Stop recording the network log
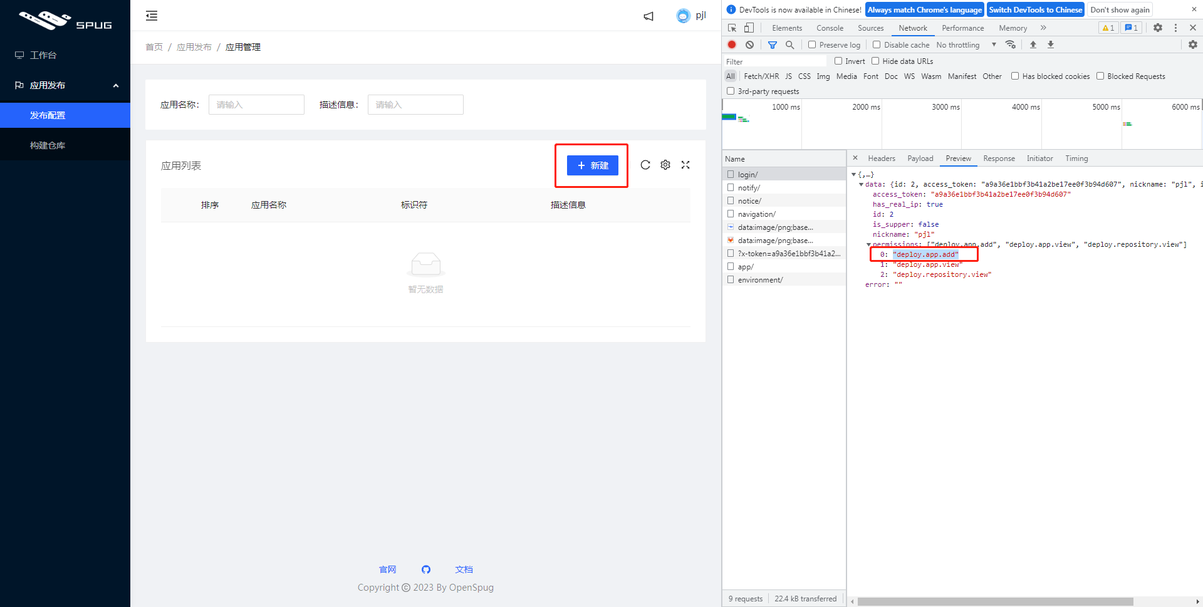Image resolution: width=1203 pixels, height=607 pixels. coord(732,44)
